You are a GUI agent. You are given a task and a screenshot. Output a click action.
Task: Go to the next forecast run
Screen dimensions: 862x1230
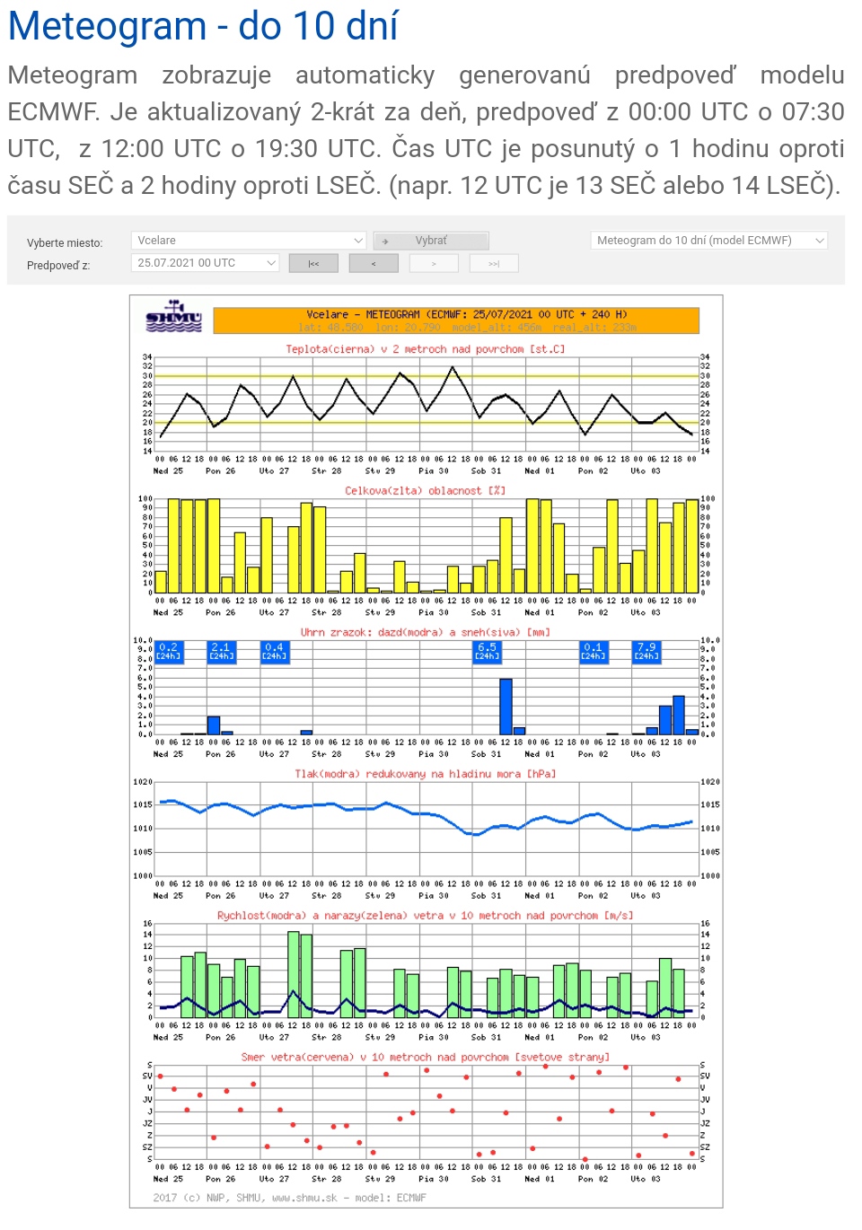point(434,263)
